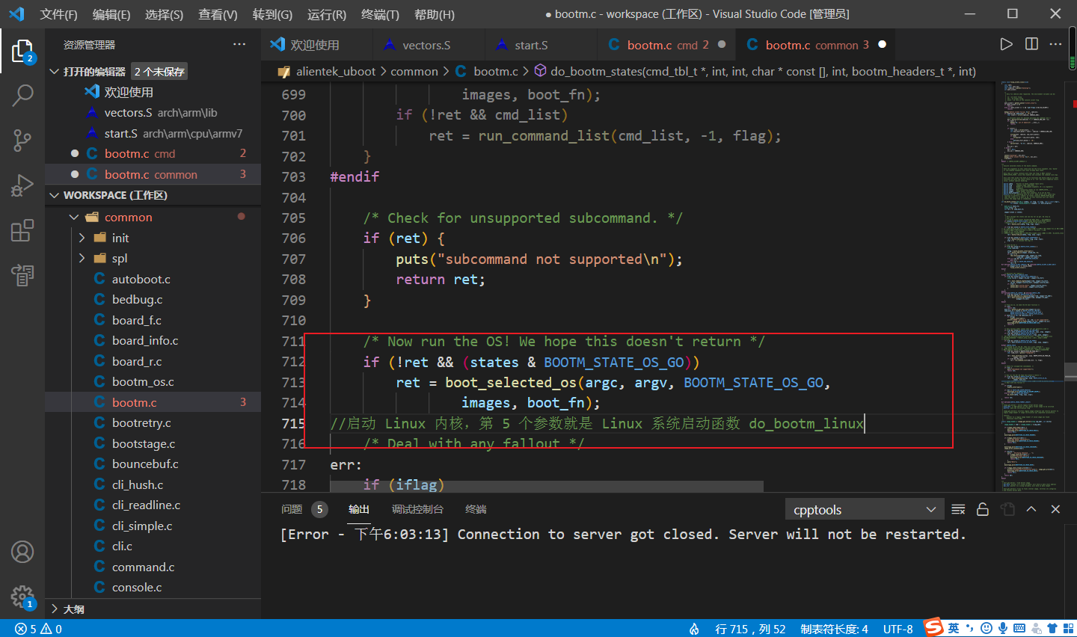Viewport: 1077px width, 637px height.
Task: Open the Manage gear icon
Action: point(22,597)
